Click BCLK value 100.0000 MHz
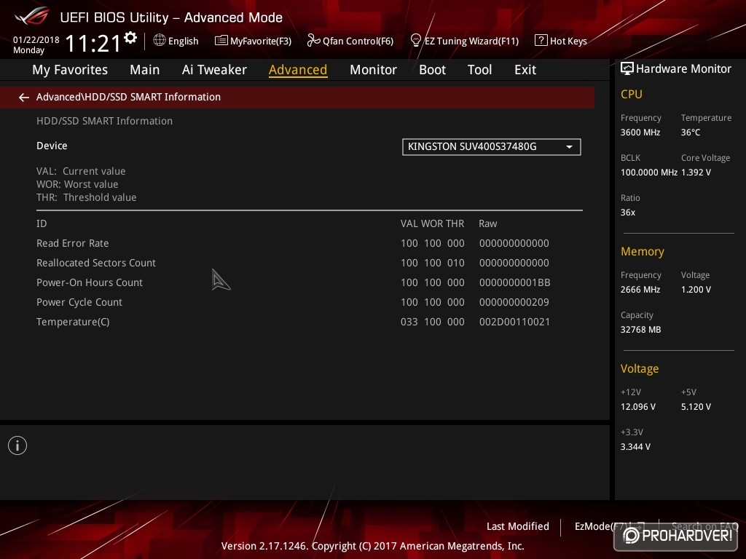746x559 pixels. [649, 172]
